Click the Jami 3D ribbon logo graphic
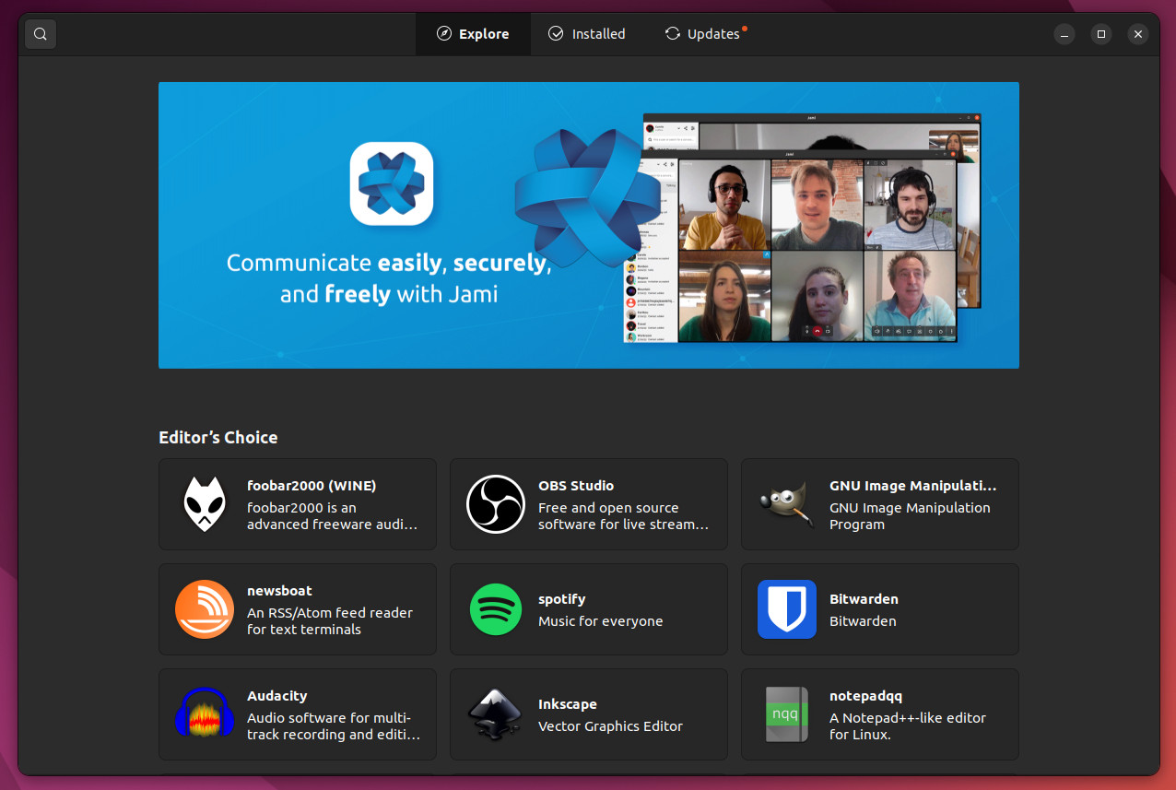 pyautogui.click(x=590, y=198)
